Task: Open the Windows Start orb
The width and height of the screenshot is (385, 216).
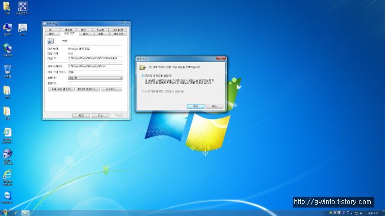Action: point(5,213)
